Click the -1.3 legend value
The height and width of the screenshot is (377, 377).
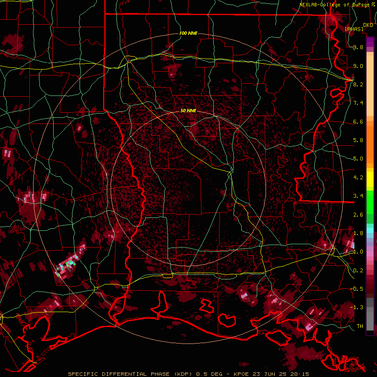(356, 307)
